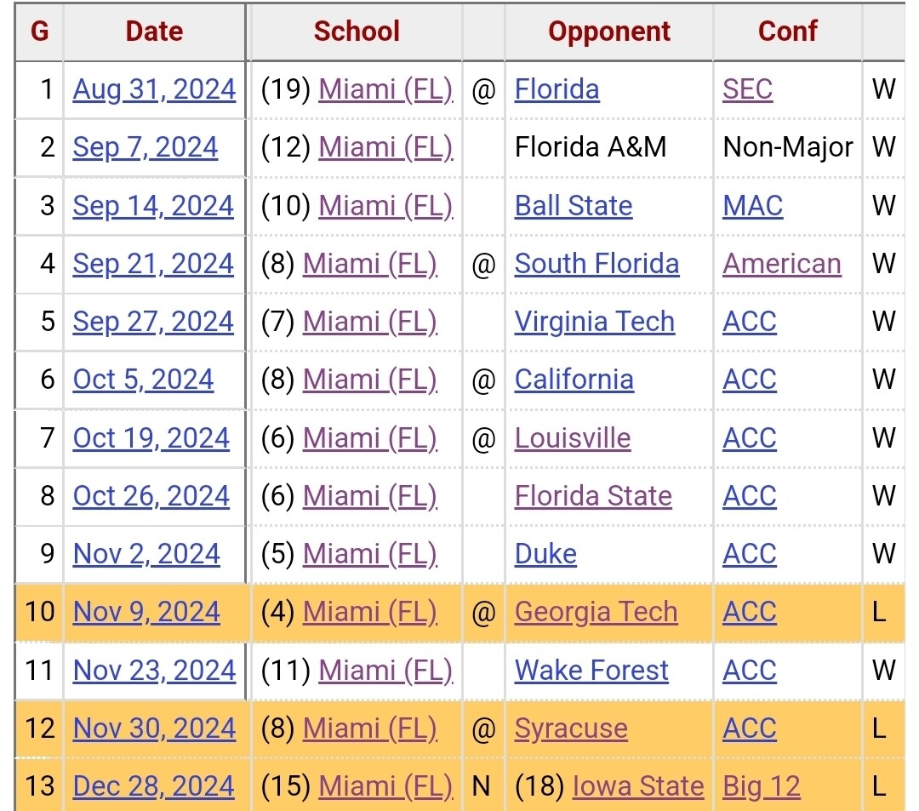
Task: Sort by the Opponent column header
Action: click(x=608, y=31)
